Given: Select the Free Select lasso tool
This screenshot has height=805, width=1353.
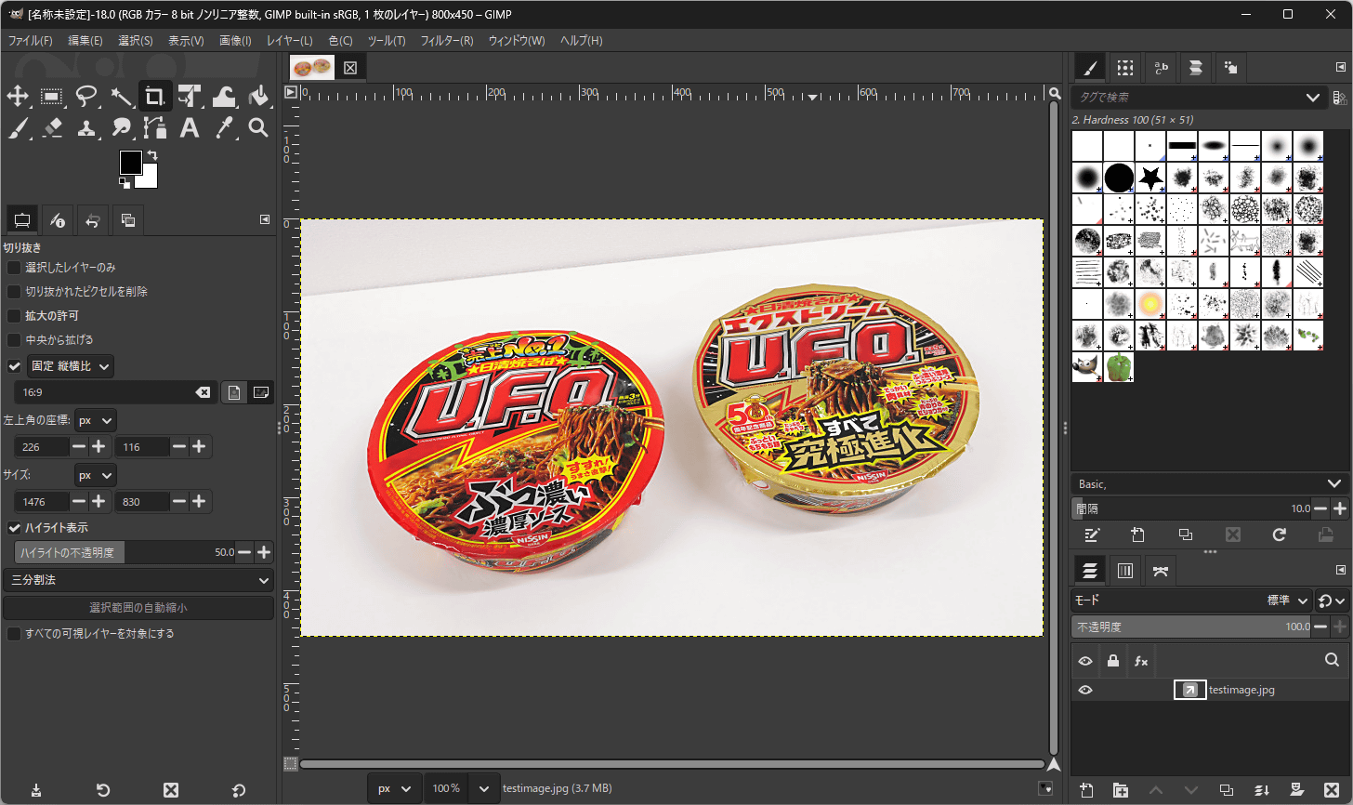Looking at the screenshot, I should [x=86, y=97].
